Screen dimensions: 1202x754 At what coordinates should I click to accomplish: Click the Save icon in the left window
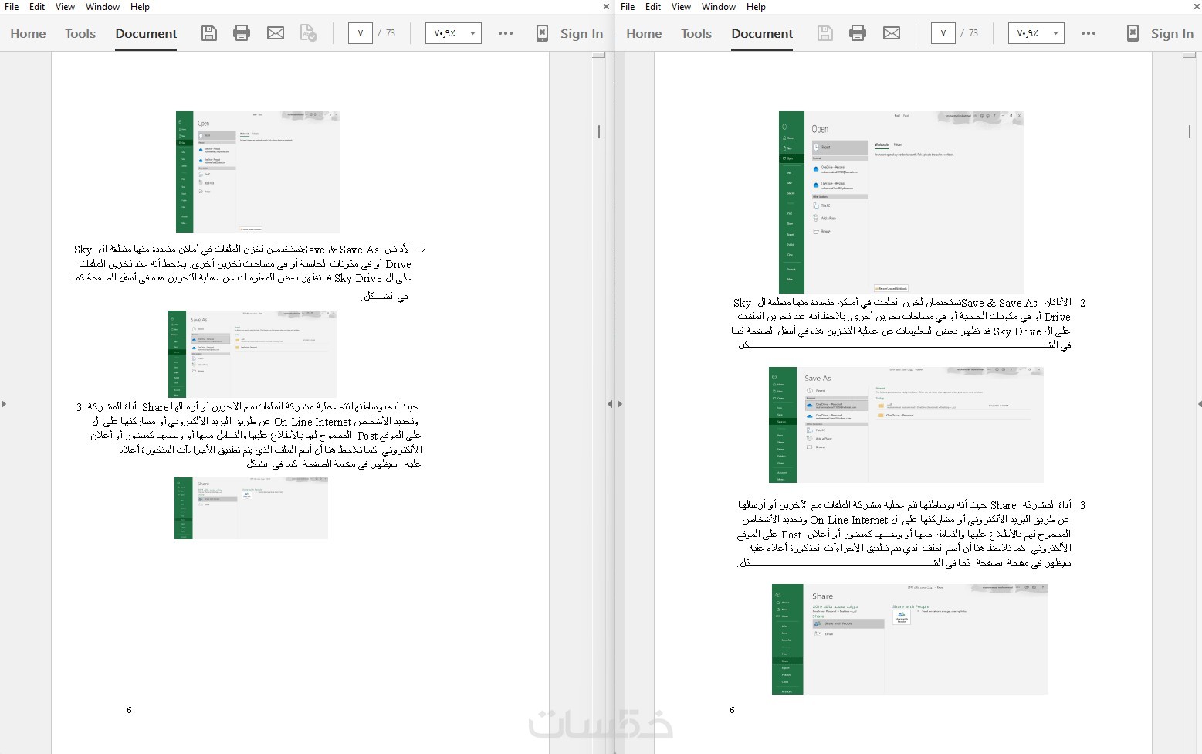click(208, 33)
